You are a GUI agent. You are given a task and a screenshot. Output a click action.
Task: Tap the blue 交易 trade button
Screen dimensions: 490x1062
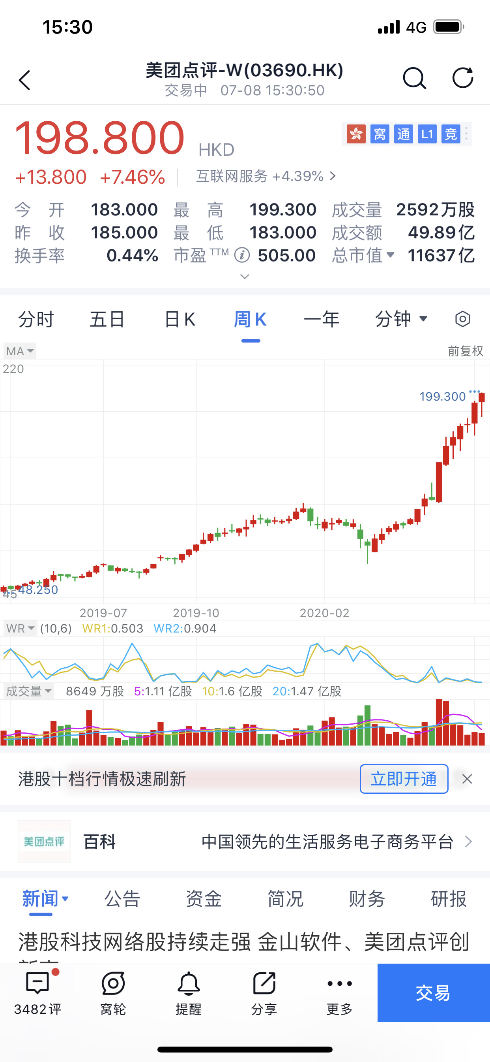[x=434, y=992]
